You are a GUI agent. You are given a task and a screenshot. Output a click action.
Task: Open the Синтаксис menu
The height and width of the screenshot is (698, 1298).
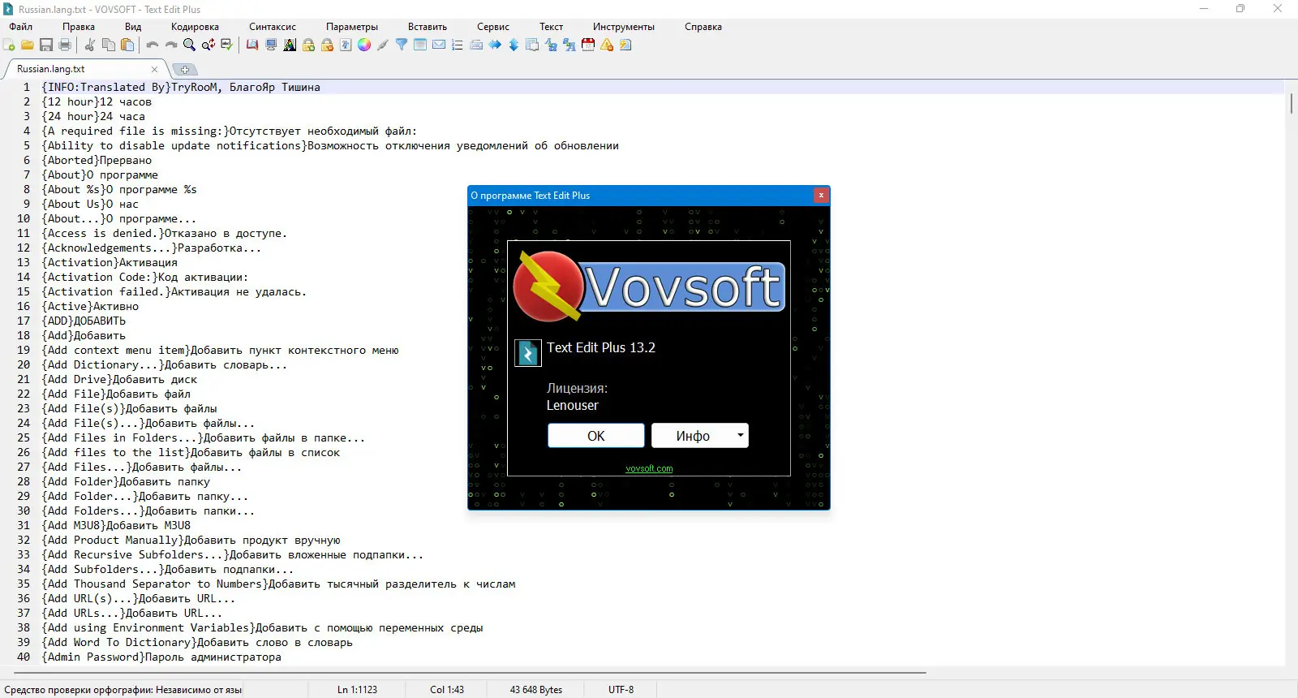[273, 27]
